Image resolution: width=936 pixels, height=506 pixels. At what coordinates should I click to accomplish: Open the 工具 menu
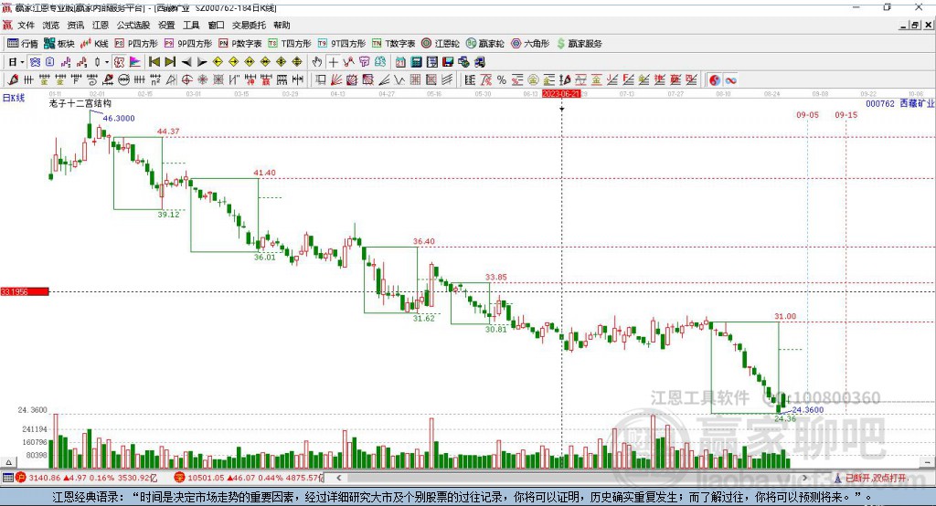[191, 25]
